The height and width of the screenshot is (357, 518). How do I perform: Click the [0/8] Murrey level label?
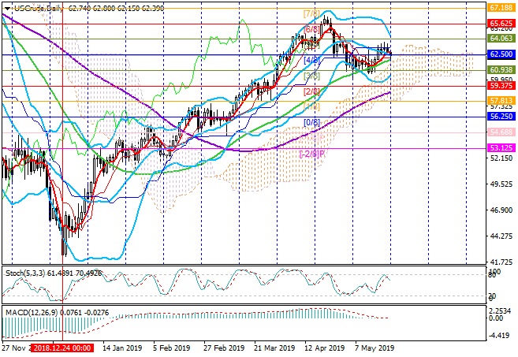(x=311, y=122)
